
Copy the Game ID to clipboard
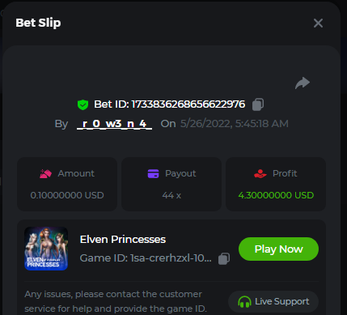tap(224, 258)
